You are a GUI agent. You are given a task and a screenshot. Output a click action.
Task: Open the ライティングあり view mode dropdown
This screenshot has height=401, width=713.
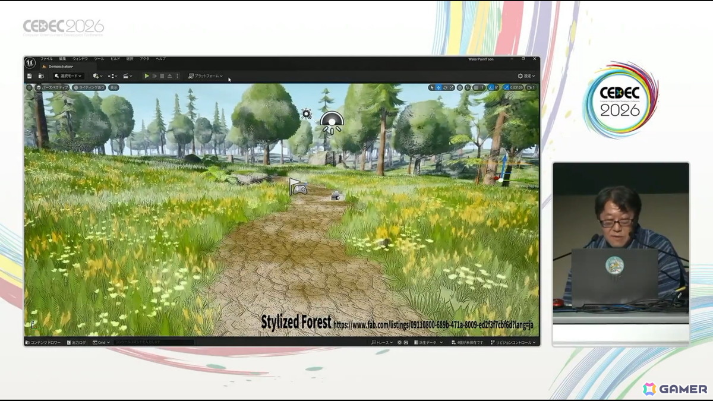89,87
